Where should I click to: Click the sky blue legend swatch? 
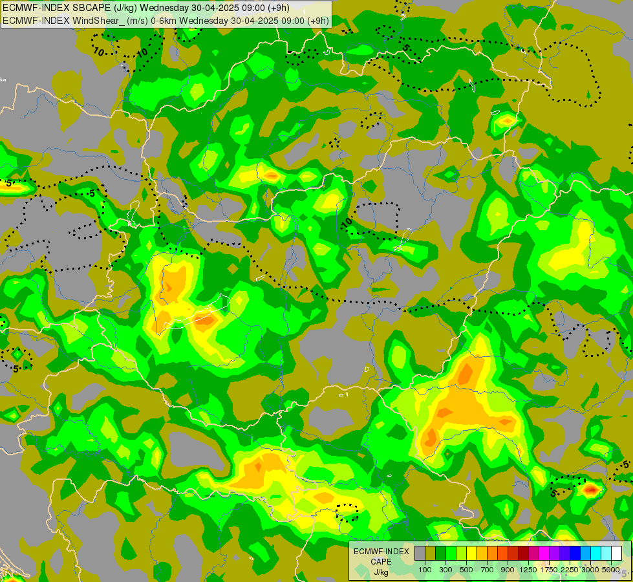pos(585,554)
